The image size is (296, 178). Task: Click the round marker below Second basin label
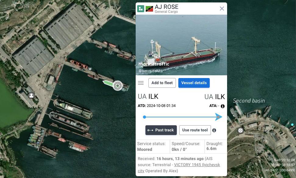pyautogui.click(x=240, y=130)
